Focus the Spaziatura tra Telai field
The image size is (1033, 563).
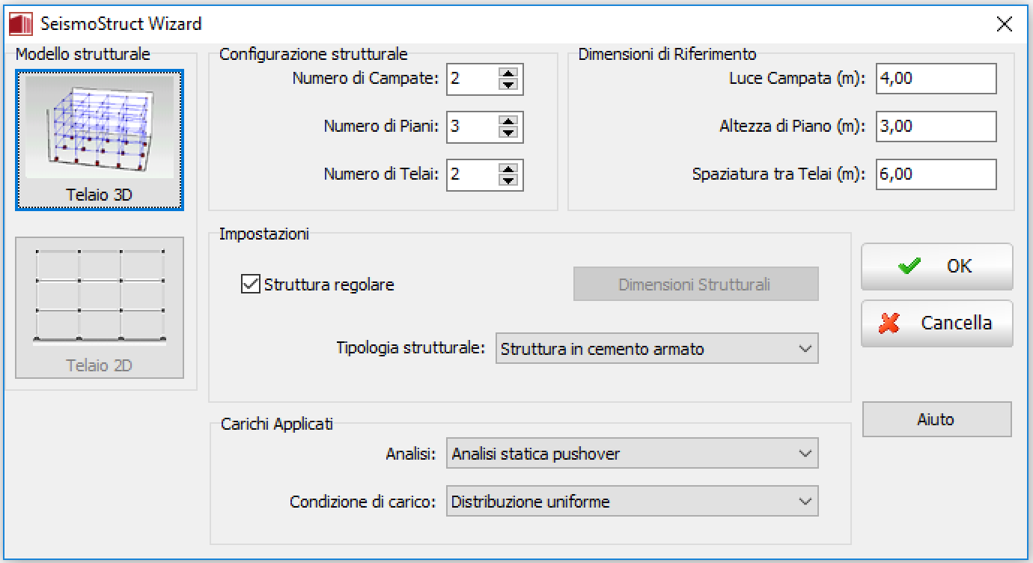(x=936, y=174)
